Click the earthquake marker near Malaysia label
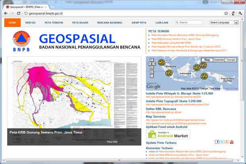 click(161, 62)
